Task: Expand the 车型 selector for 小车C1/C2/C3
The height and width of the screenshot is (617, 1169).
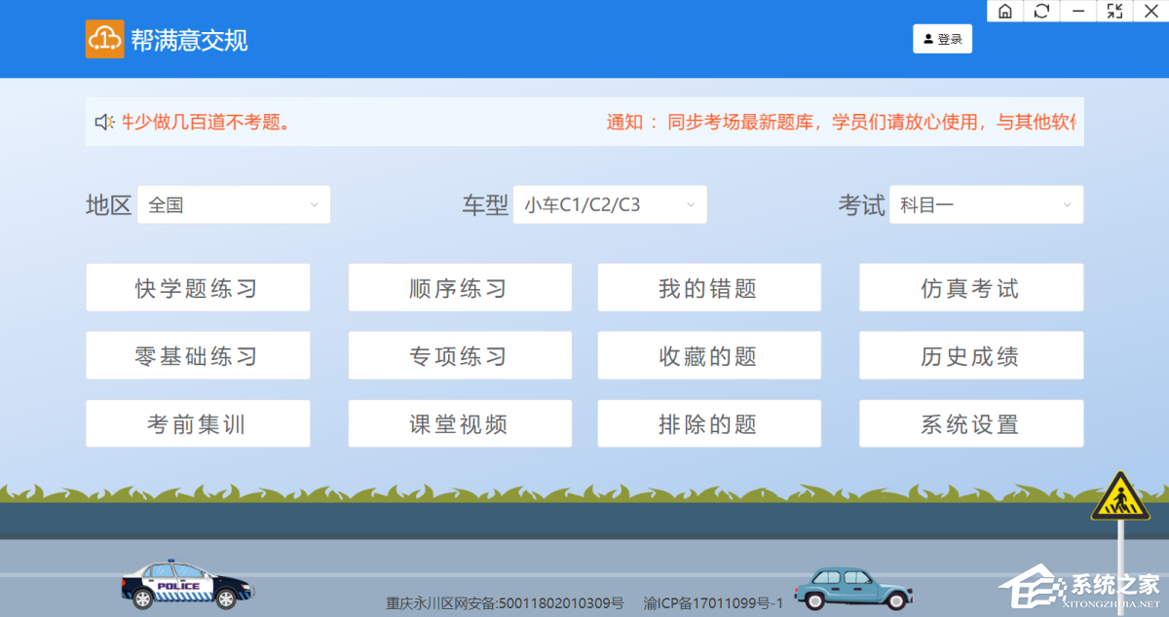Action: pyautogui.click(x=609, y=204)
